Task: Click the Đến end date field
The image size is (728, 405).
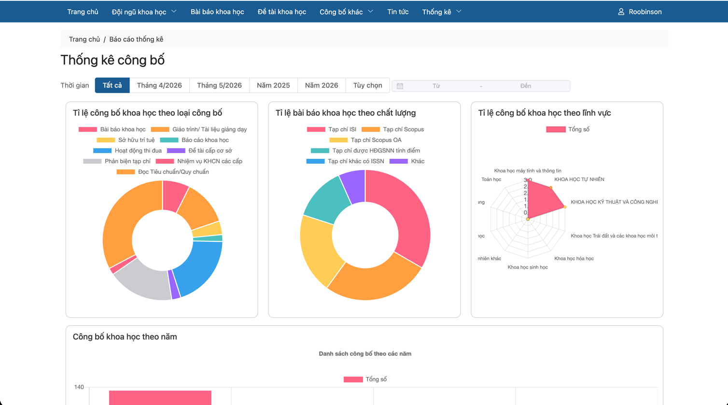Action: (x=526, y=86)
